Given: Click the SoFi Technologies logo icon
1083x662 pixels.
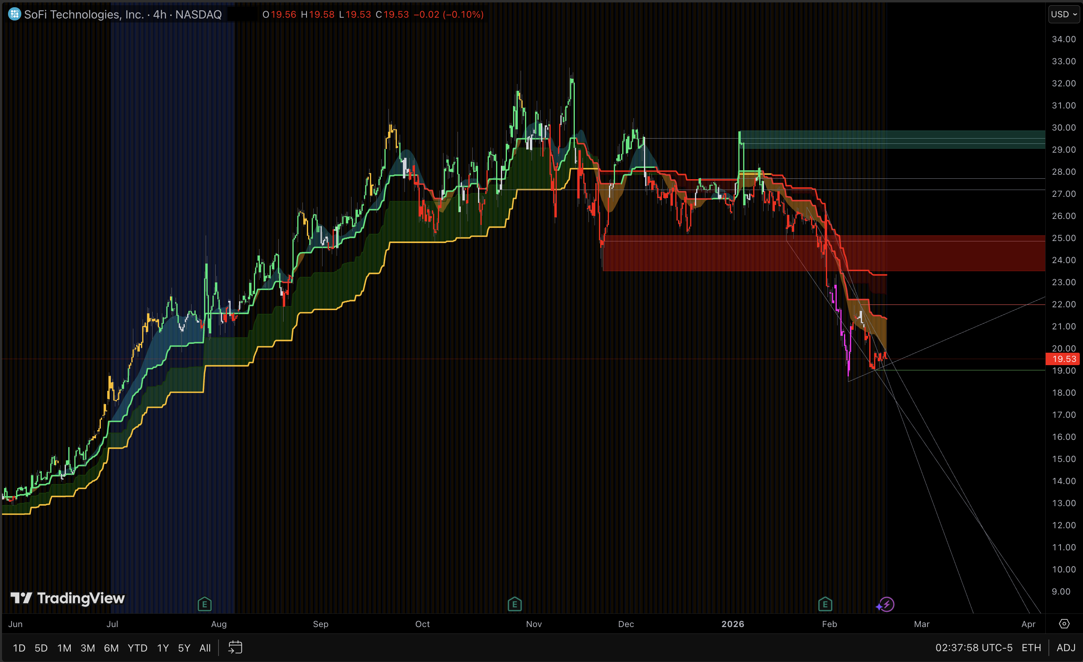Looking at the screenshot, I should [x=14, y=14].
